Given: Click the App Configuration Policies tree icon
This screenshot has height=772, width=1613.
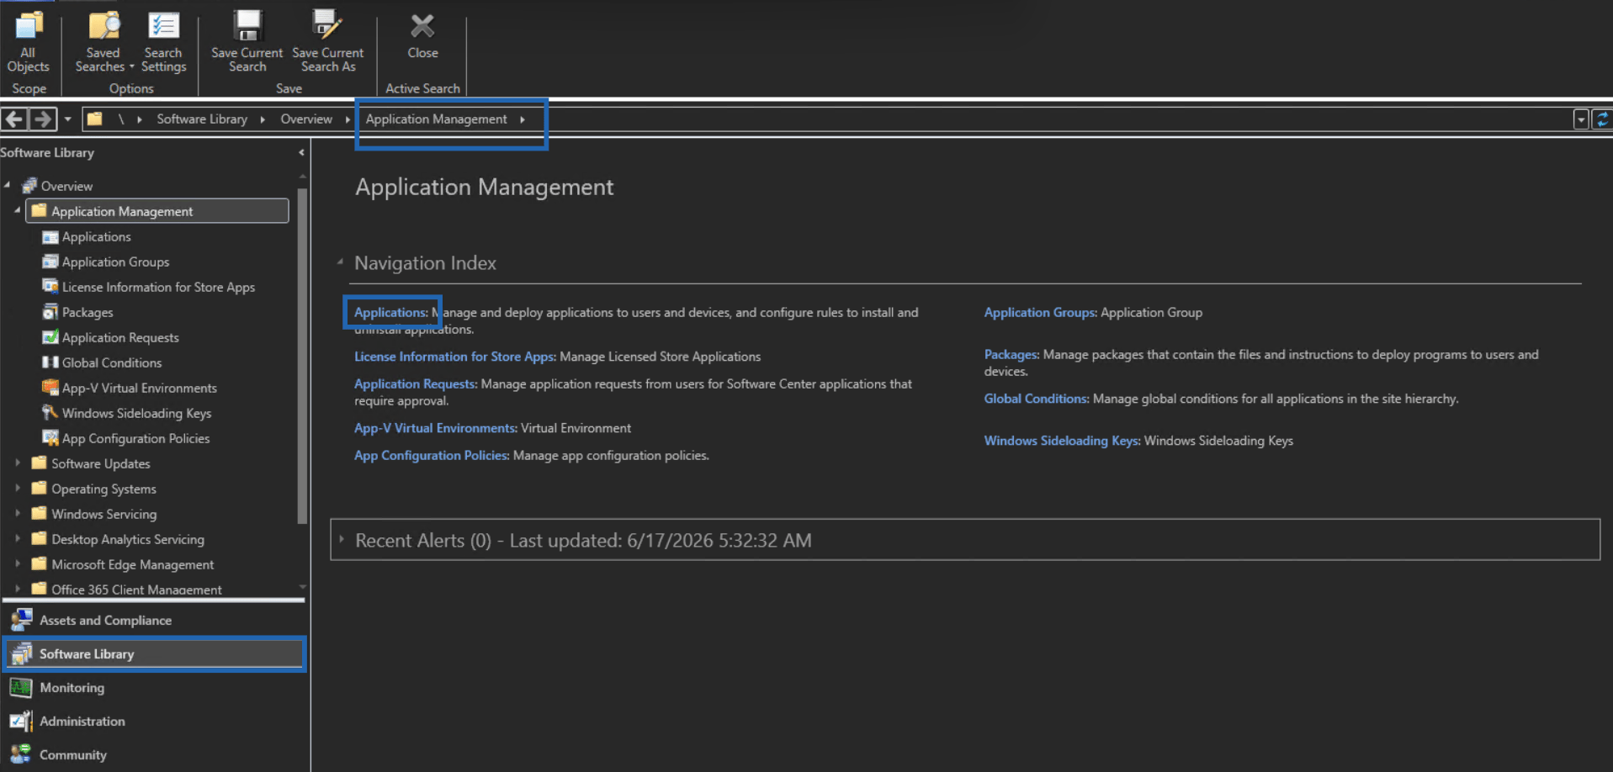Looking at the screenshot, I should (x=50, y=438).
